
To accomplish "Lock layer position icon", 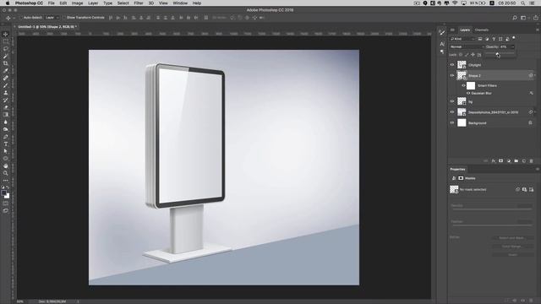I will (x=473, y=54).
